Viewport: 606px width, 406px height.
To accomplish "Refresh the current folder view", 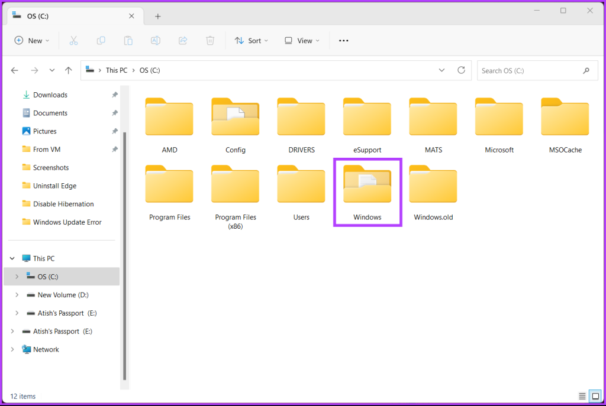I will (461, 70).
